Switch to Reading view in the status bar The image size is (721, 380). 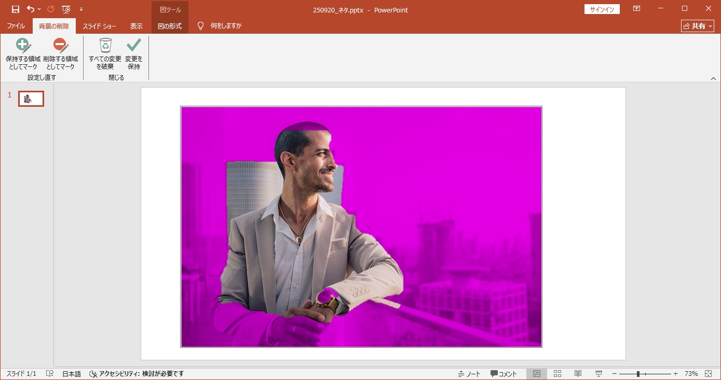pyautogui.click(x=578, y=374)
